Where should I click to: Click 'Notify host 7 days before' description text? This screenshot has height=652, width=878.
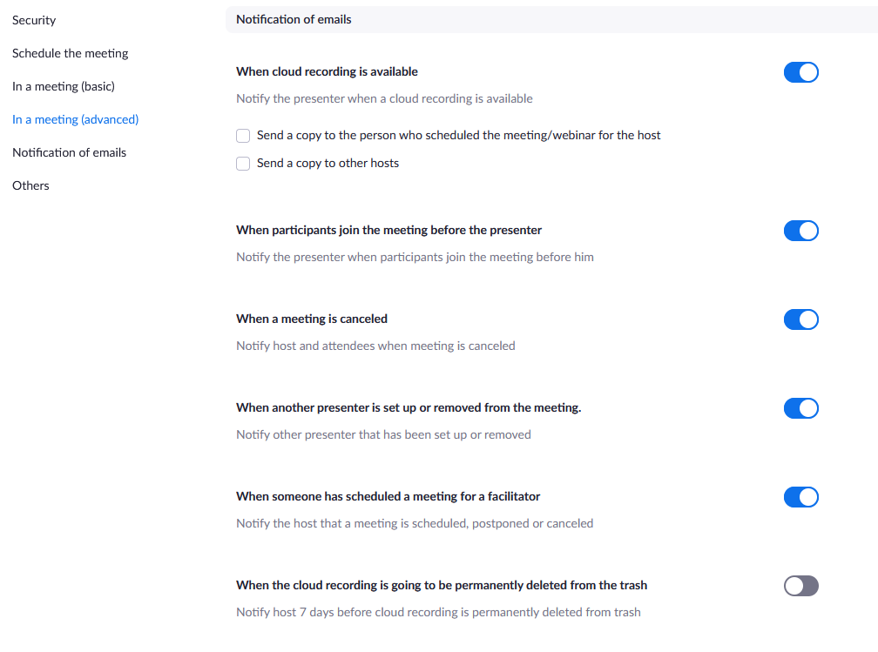coord(438,612)
